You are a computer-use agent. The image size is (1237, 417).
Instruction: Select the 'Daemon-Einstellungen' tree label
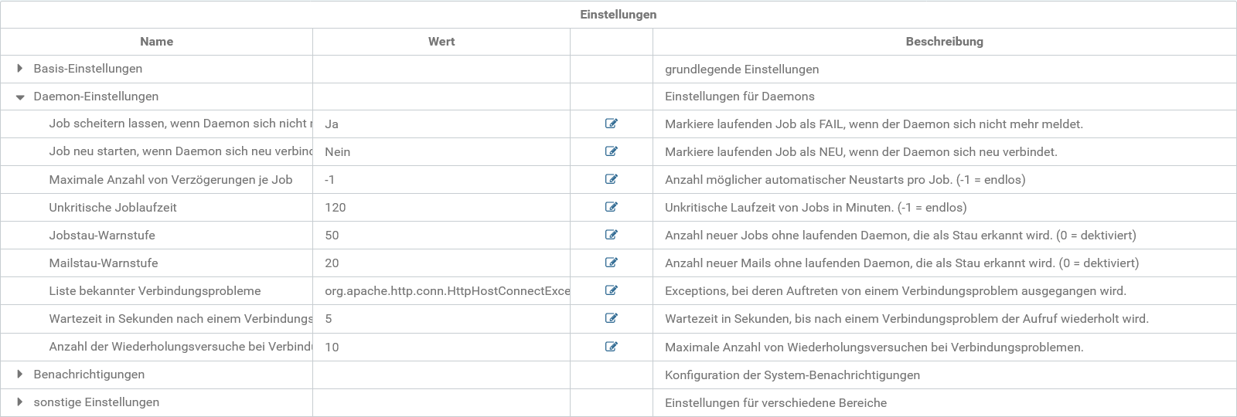tap(96, 97)
